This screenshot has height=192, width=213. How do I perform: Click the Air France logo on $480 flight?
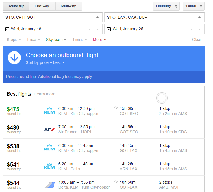49,130
